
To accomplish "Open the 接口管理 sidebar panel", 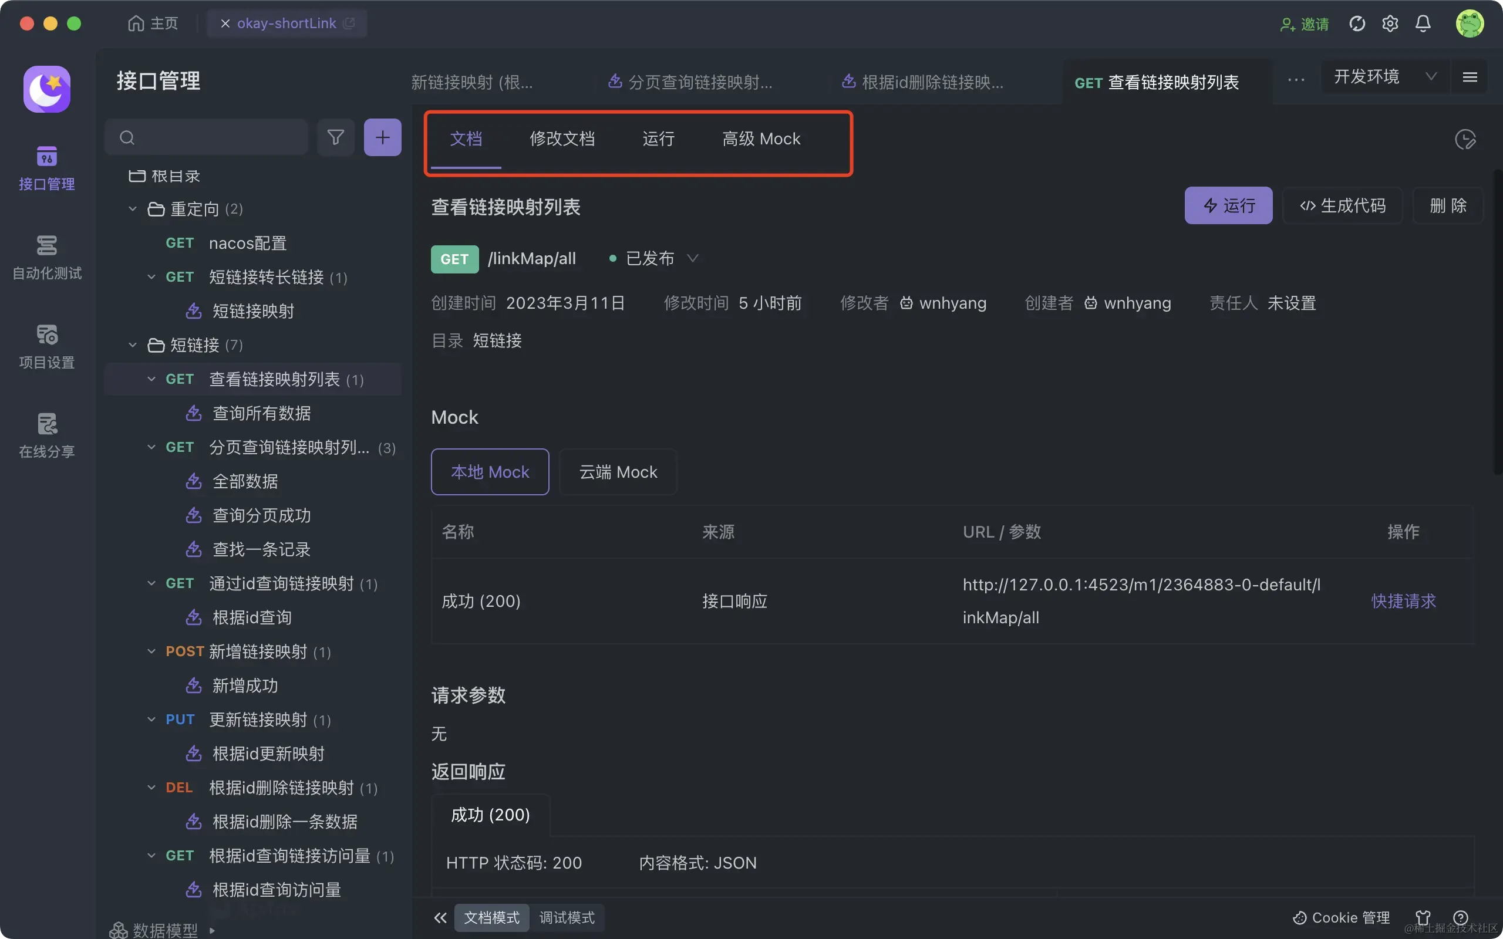I will [46, 168].
